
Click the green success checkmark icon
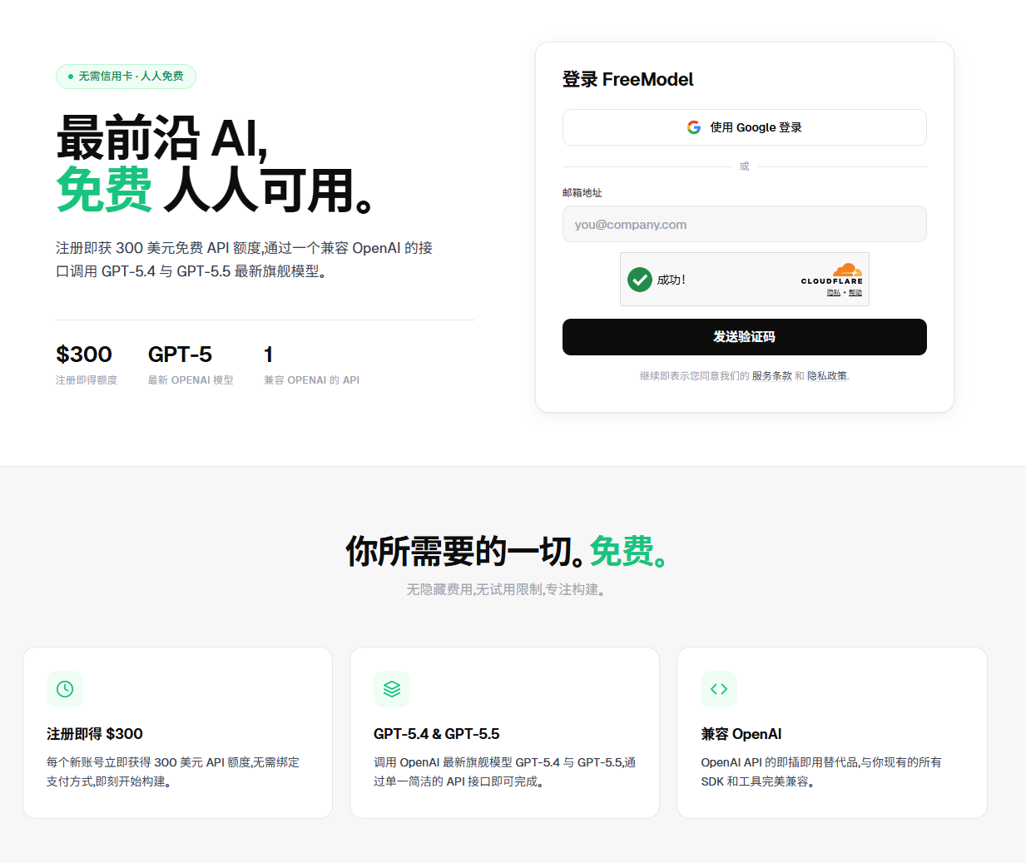point(640,280)
